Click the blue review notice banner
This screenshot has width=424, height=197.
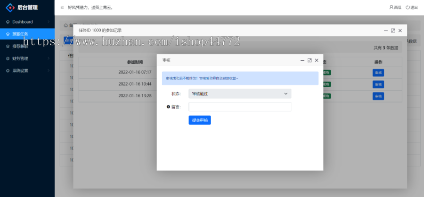(240, 78)
